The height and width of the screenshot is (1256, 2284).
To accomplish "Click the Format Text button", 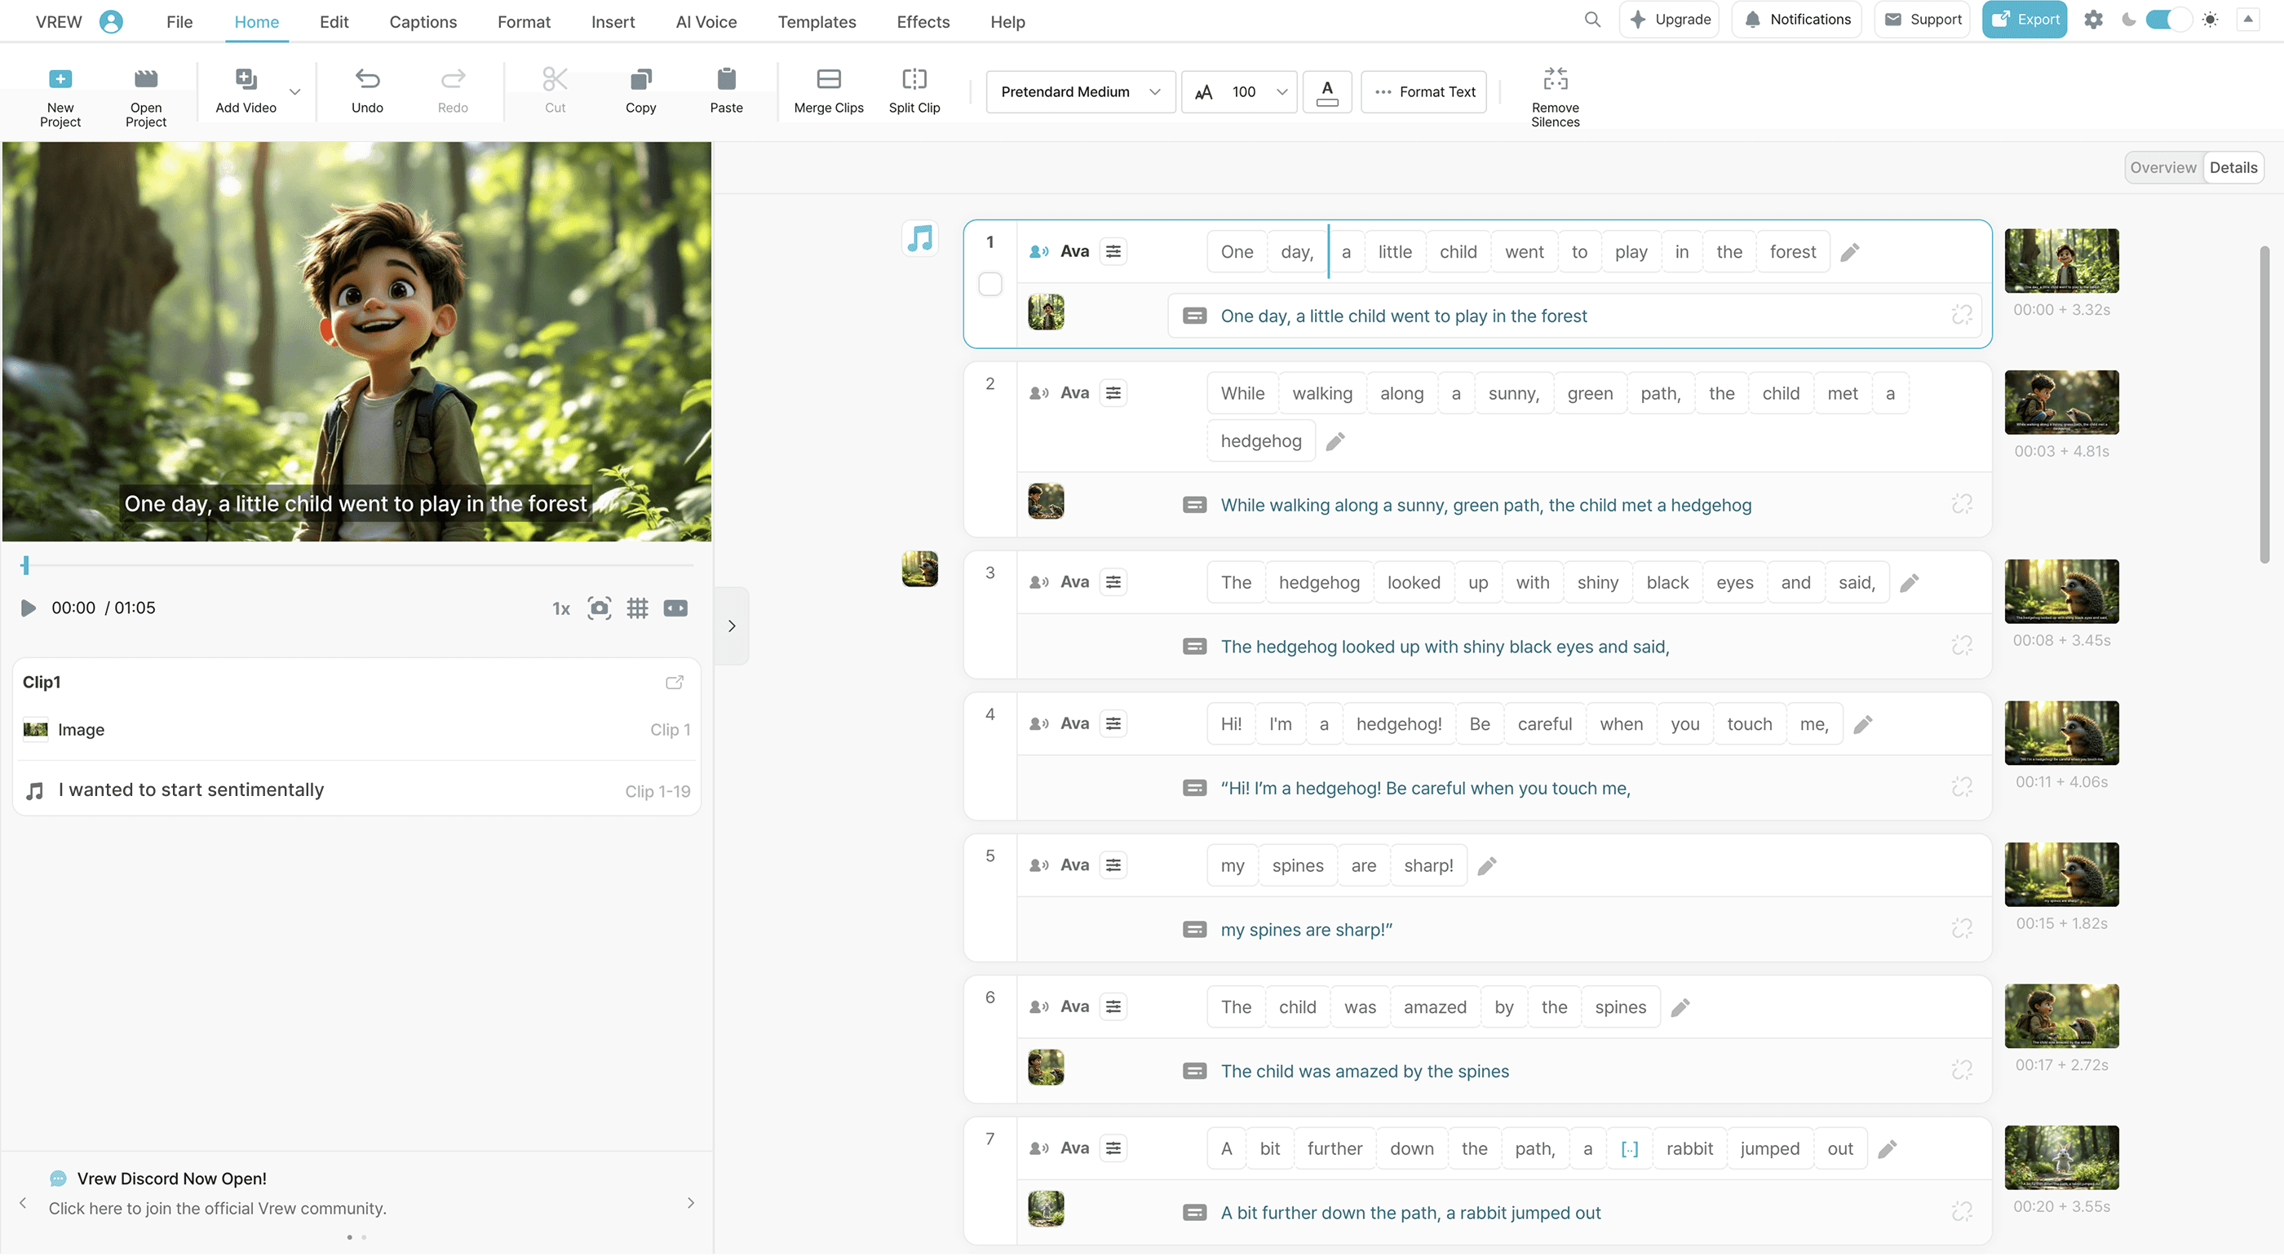I will (x=1424, y=91).
